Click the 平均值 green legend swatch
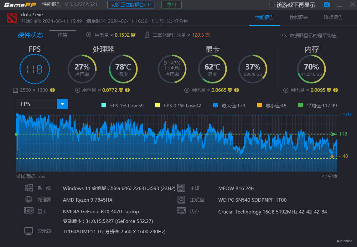 pyautogui.click(x=301, y=105)
